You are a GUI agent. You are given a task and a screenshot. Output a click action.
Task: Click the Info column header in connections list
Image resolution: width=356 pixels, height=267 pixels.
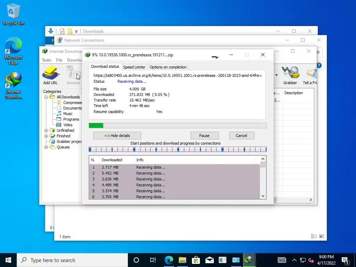pyautogui.click(x=195, y=160)
